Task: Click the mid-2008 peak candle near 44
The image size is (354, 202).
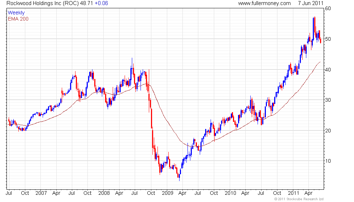Action: (132, 66)
